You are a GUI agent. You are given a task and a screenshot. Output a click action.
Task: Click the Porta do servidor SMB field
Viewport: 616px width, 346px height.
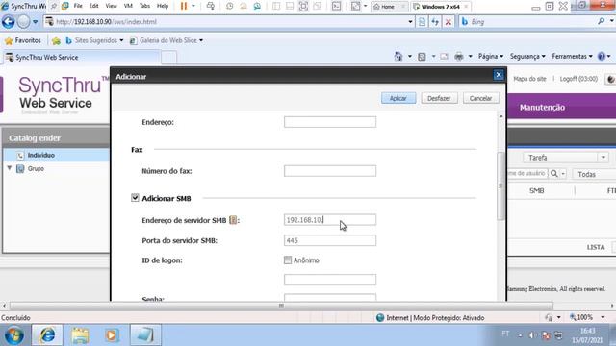click(x=329, y=240)
